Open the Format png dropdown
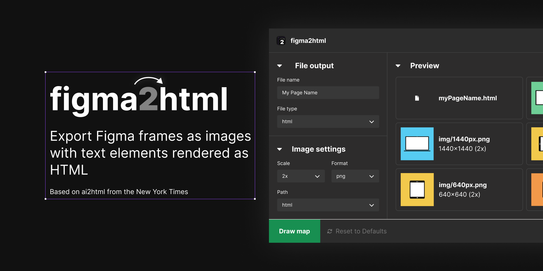543x271 pixels. point(355,176)
